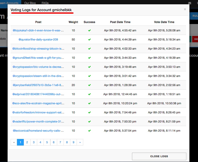
Task: Click the success checkmark in @bitcoinflood row
Action: click(90, 49)
